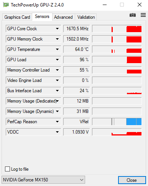
Task: Switch to the Graphics Card tab
Action: point(17,17)
